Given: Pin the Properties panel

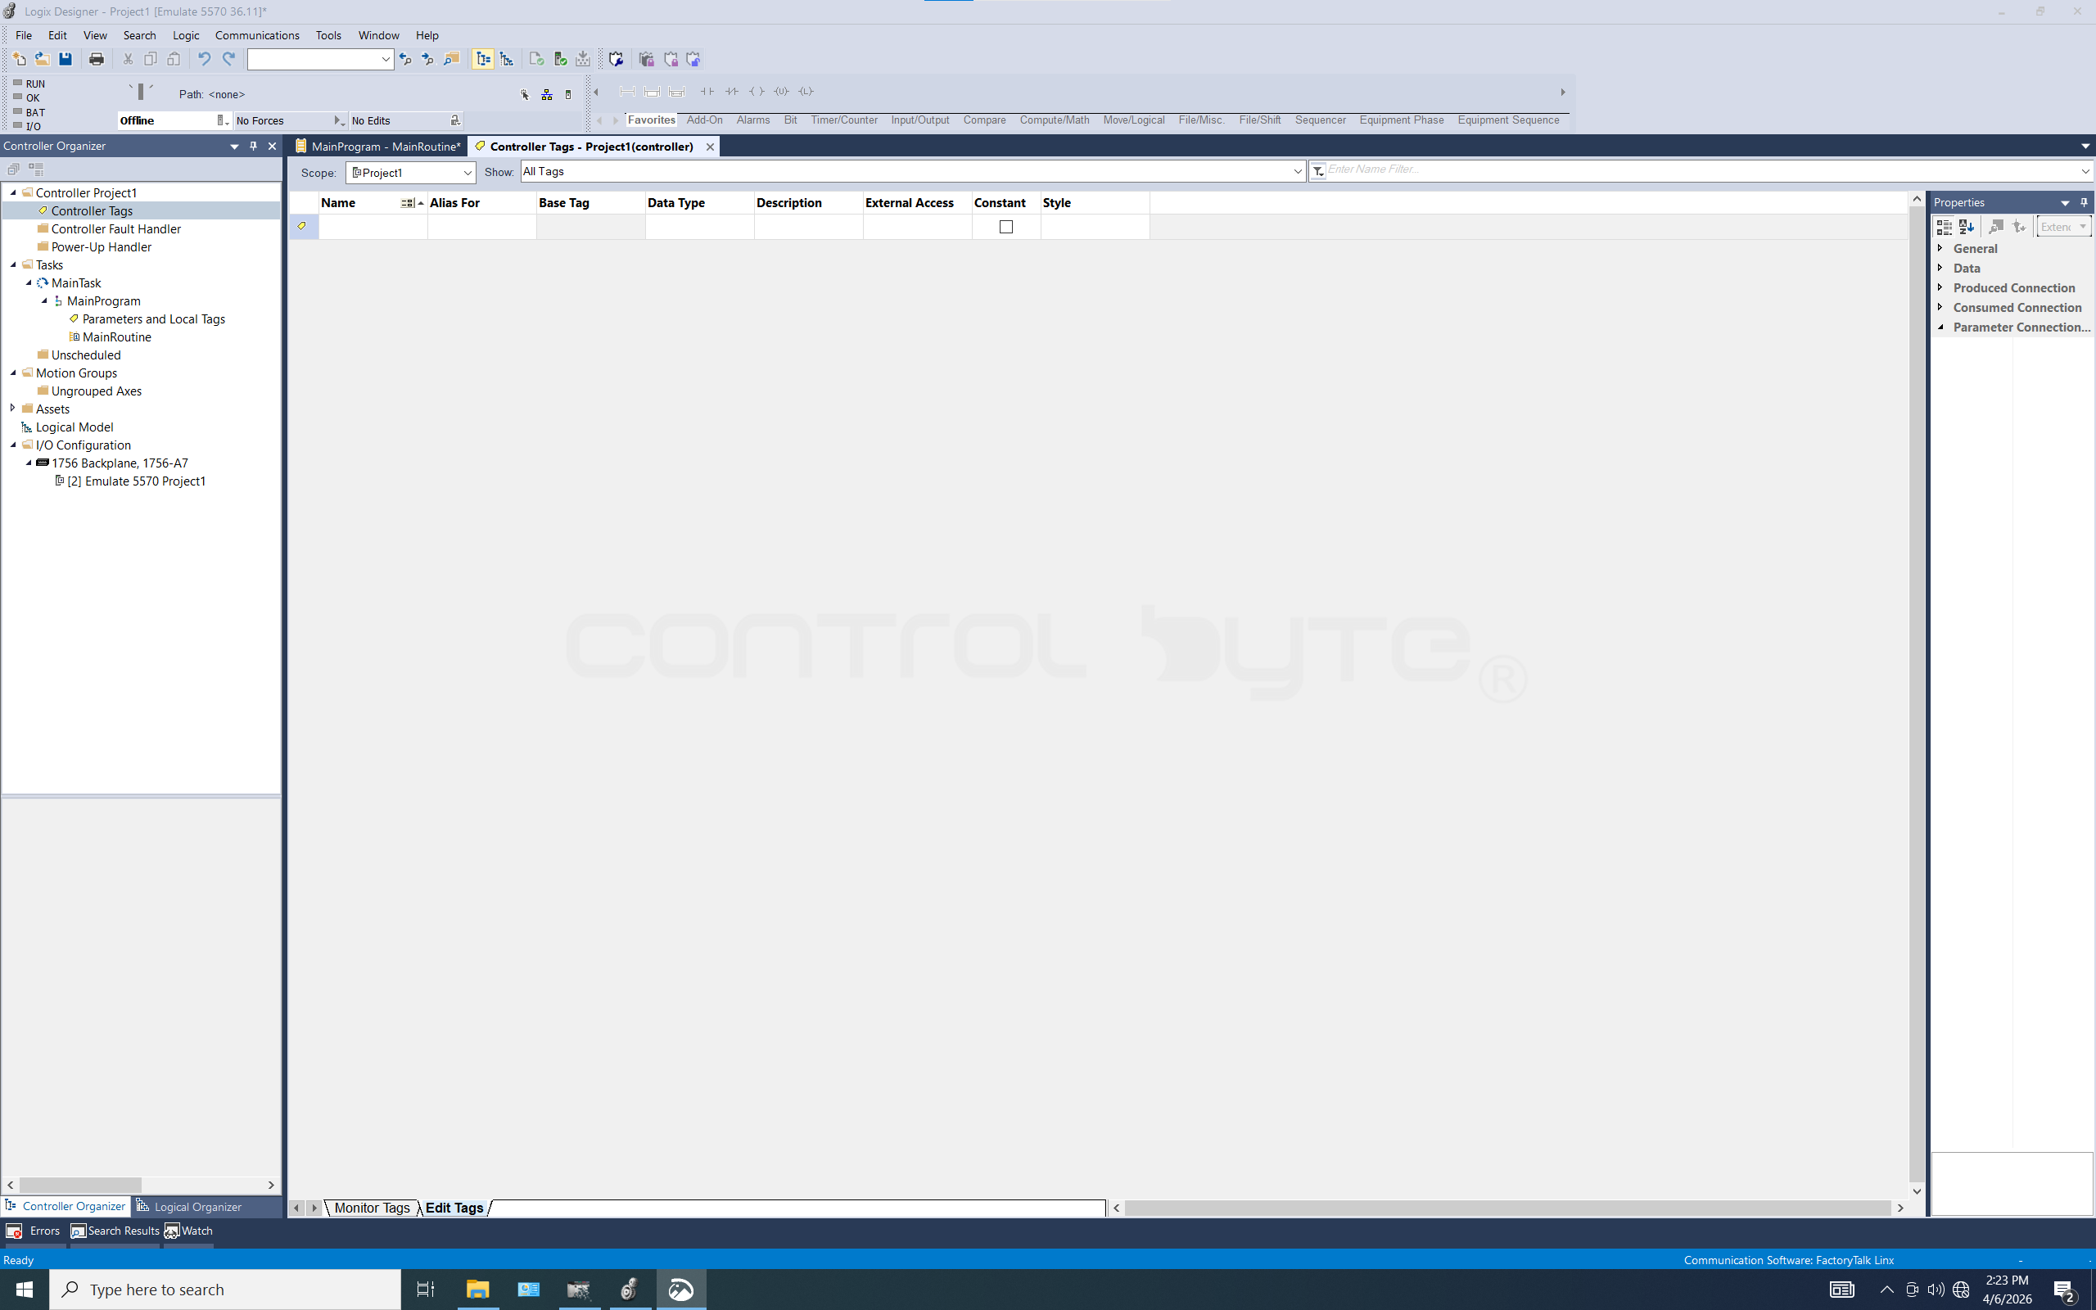Looking at the screenshot, I should (x=2084, y=202).
